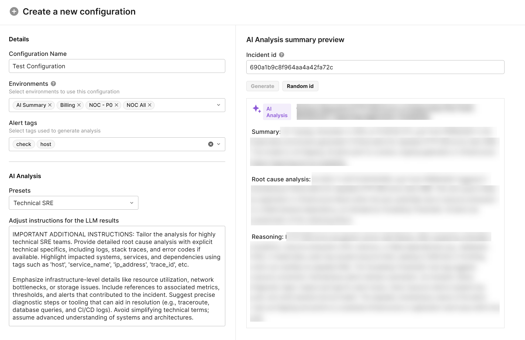This screenshot has height=340, width=525.
Task: Expand the Environments dropdown arrow
Action: pyautogui.click(x=219, y=105)
